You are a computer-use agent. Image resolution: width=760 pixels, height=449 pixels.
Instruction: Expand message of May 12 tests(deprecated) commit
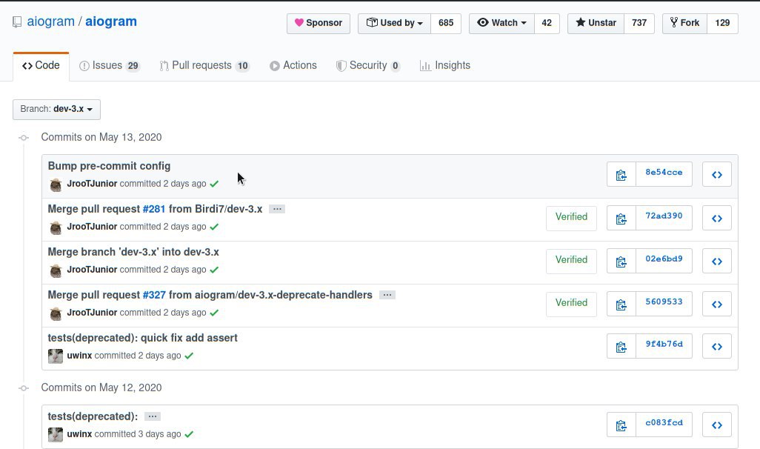(152, 416)
